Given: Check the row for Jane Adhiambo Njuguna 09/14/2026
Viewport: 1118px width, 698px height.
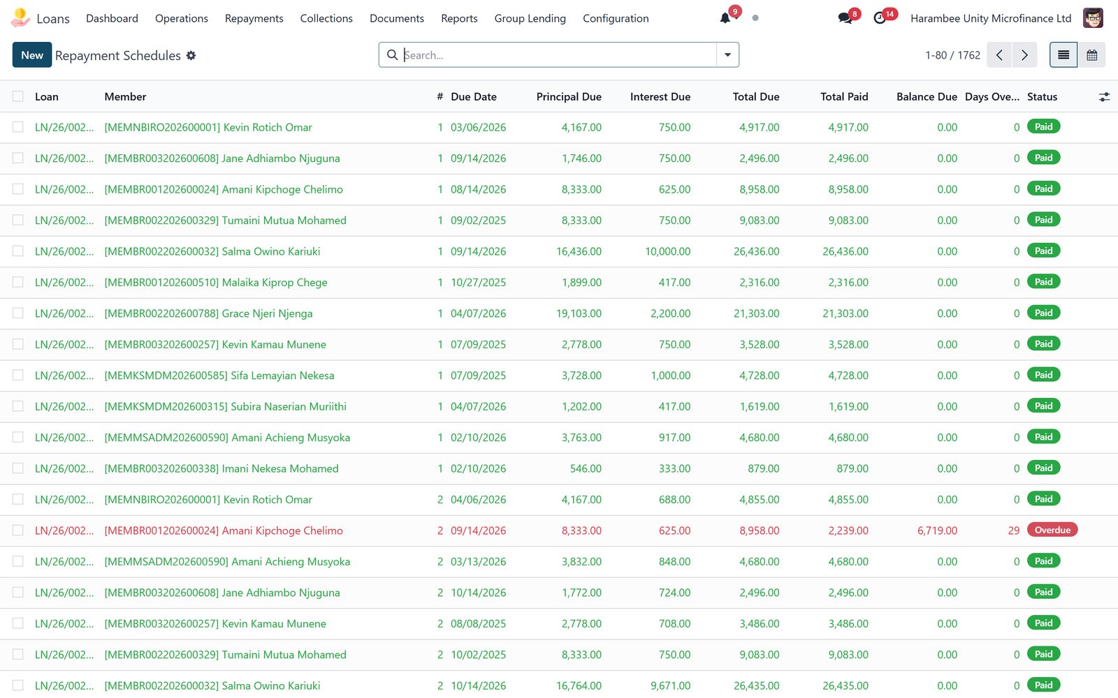Looking at the screenshot, I should click(18, 158).
